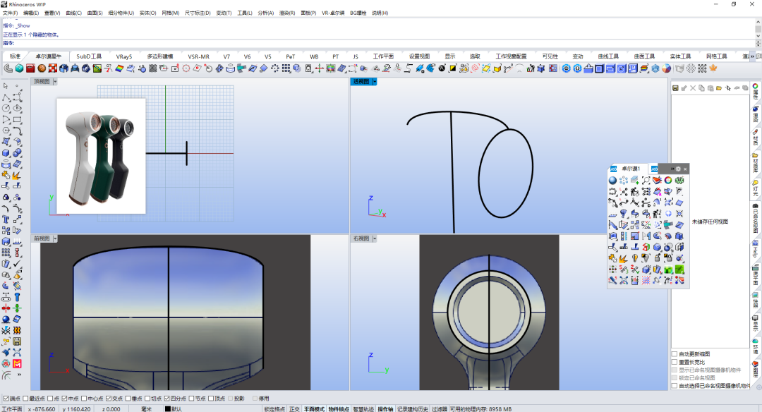
Task: Select the 卓尔谟1 tab in the floating panel
Action: point(631,169)
